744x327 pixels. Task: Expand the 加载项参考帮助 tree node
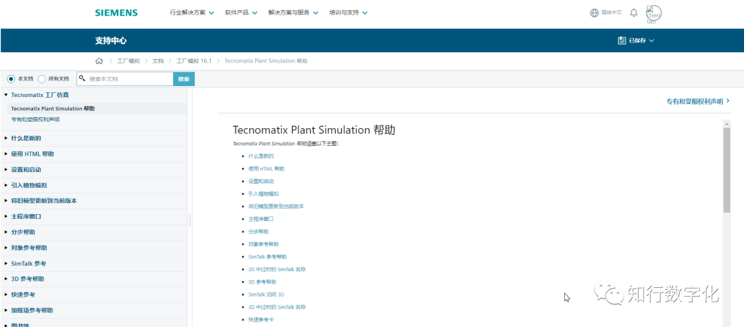[6, 310]
